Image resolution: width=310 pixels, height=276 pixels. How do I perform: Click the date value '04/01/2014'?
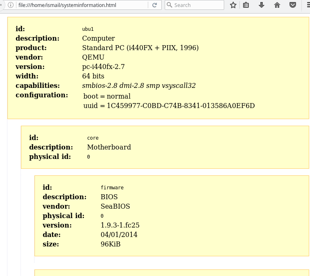119,235
